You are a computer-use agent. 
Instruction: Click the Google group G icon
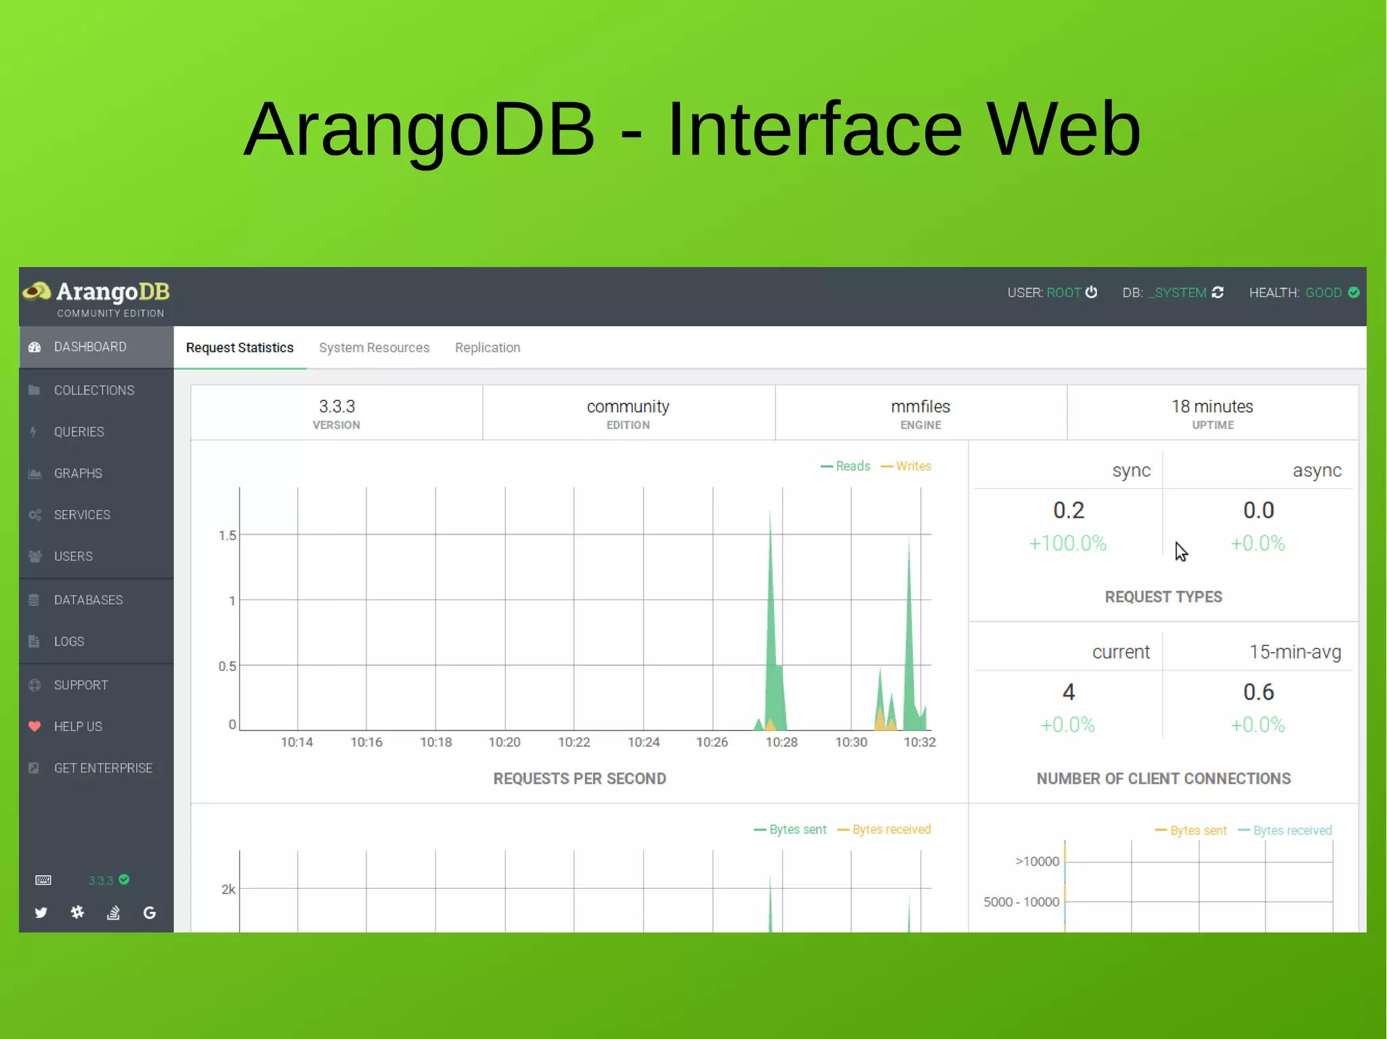pos(150,913)
